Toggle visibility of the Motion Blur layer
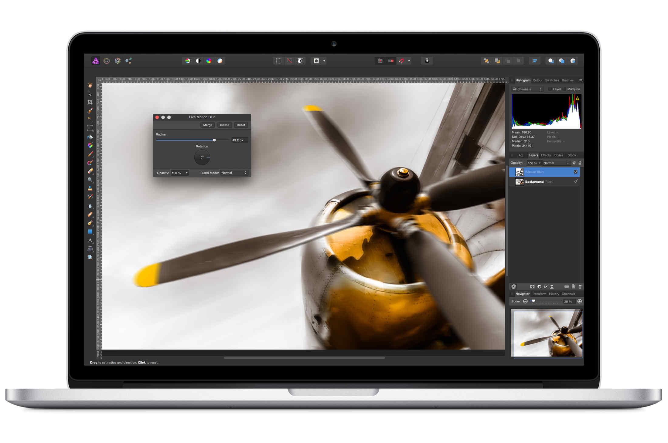Screen dimensions: 668x443 coord(576,172)
